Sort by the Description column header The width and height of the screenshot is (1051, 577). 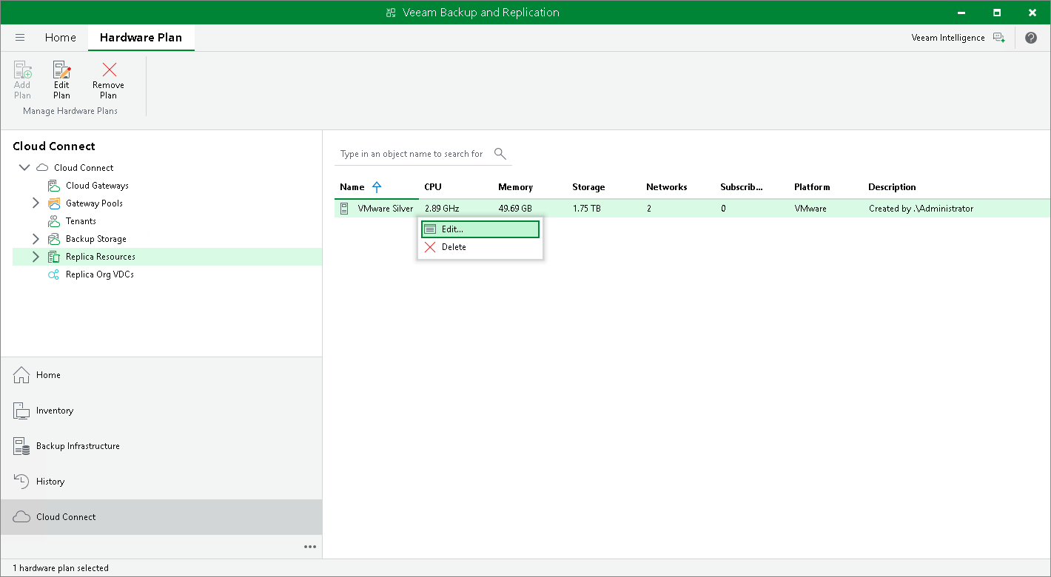[x=892, y=187]
